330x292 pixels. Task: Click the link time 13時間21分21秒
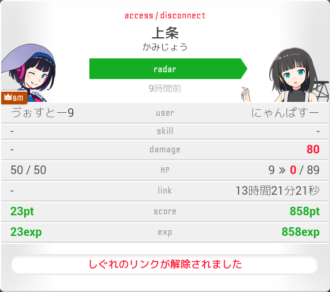pyautogui.click(x=278, y=191)
